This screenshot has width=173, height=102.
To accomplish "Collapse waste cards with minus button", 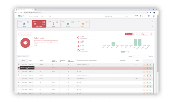I will coord(152,22).
